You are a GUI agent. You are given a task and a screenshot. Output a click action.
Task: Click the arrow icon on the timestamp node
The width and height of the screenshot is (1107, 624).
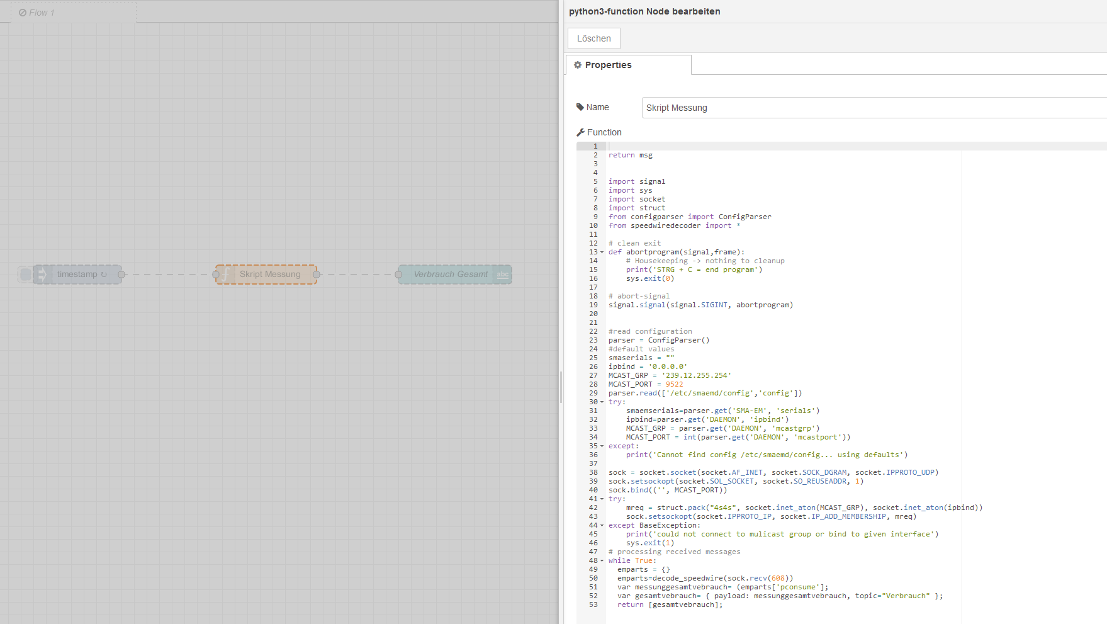[x=42, y=275]
